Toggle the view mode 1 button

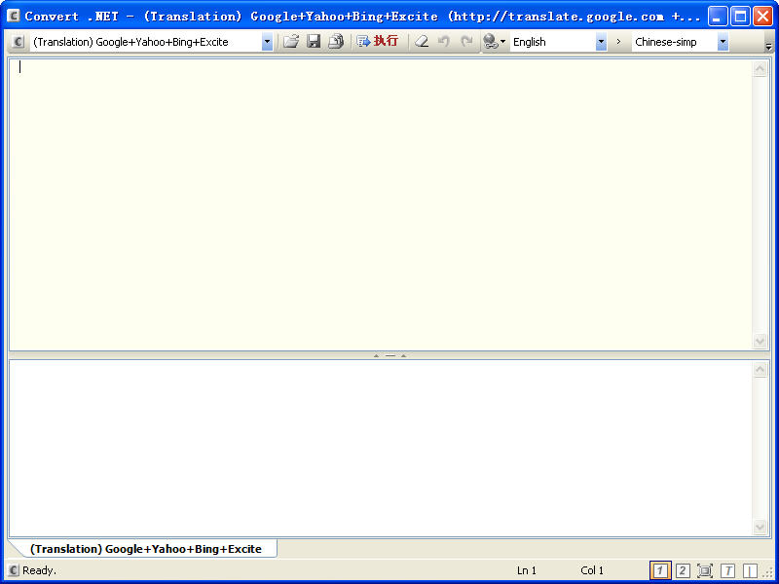(659, 570)
